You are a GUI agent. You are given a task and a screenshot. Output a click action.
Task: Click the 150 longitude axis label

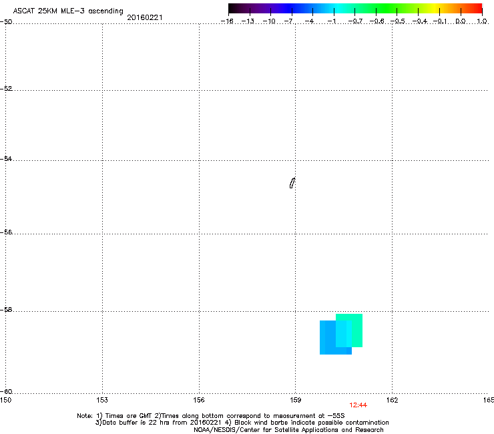point(5,400)
